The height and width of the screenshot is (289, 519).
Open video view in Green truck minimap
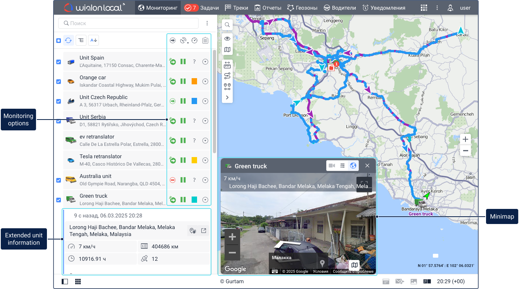point(332,166)
